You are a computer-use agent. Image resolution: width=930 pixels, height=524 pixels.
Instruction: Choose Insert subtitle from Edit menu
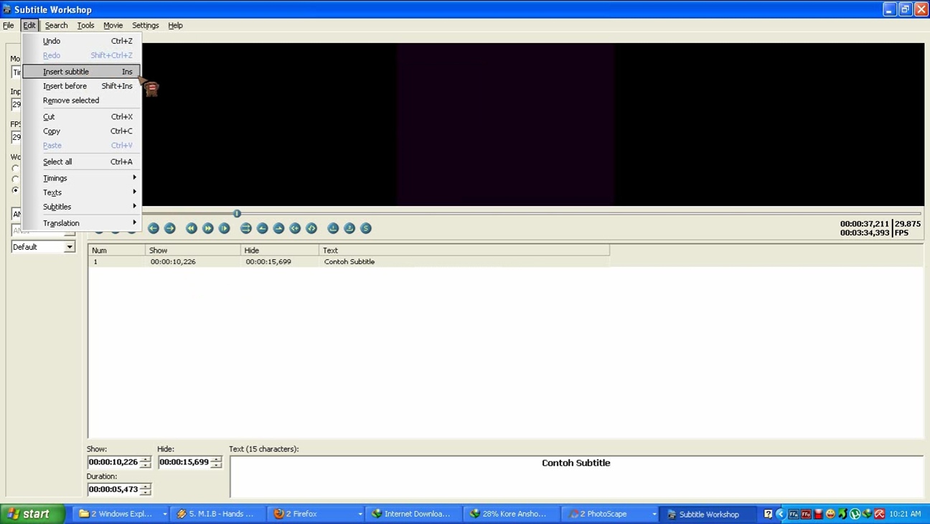click(81, 72)
